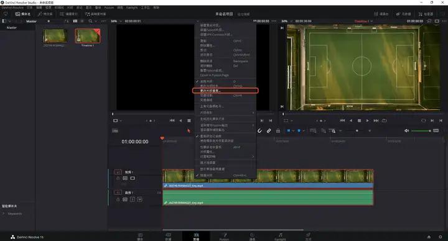The height and width of the screenshot is (241, 448).
Task: Select the red arrow selection tool
Action: (x=189, y=130)
